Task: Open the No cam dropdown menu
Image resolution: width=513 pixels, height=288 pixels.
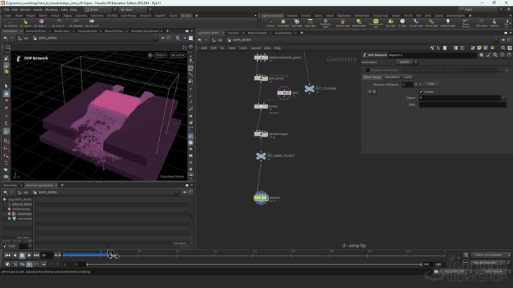Action: (178, 55)
